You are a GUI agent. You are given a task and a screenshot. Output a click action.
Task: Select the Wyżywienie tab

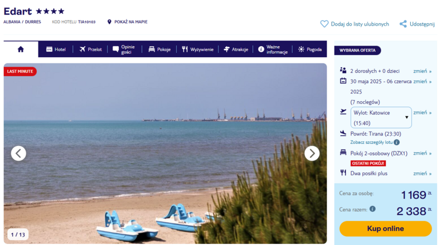click(198, 49)
